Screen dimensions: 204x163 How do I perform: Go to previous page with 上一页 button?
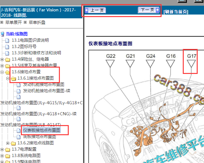click(95, 10)
